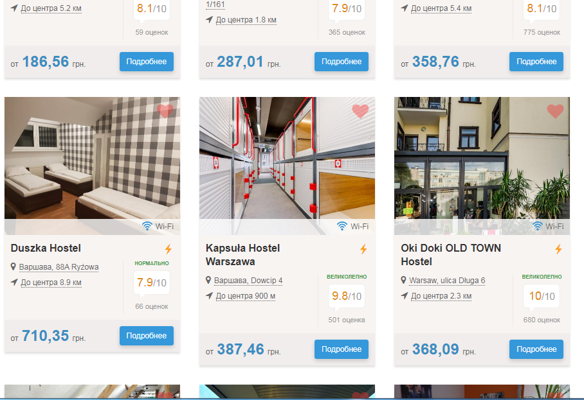Open address link Варшава, Dowcip 4

(x=248, y=281)
